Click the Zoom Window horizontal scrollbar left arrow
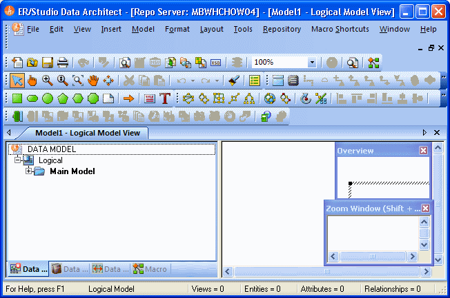 click(x=333, y=256)
